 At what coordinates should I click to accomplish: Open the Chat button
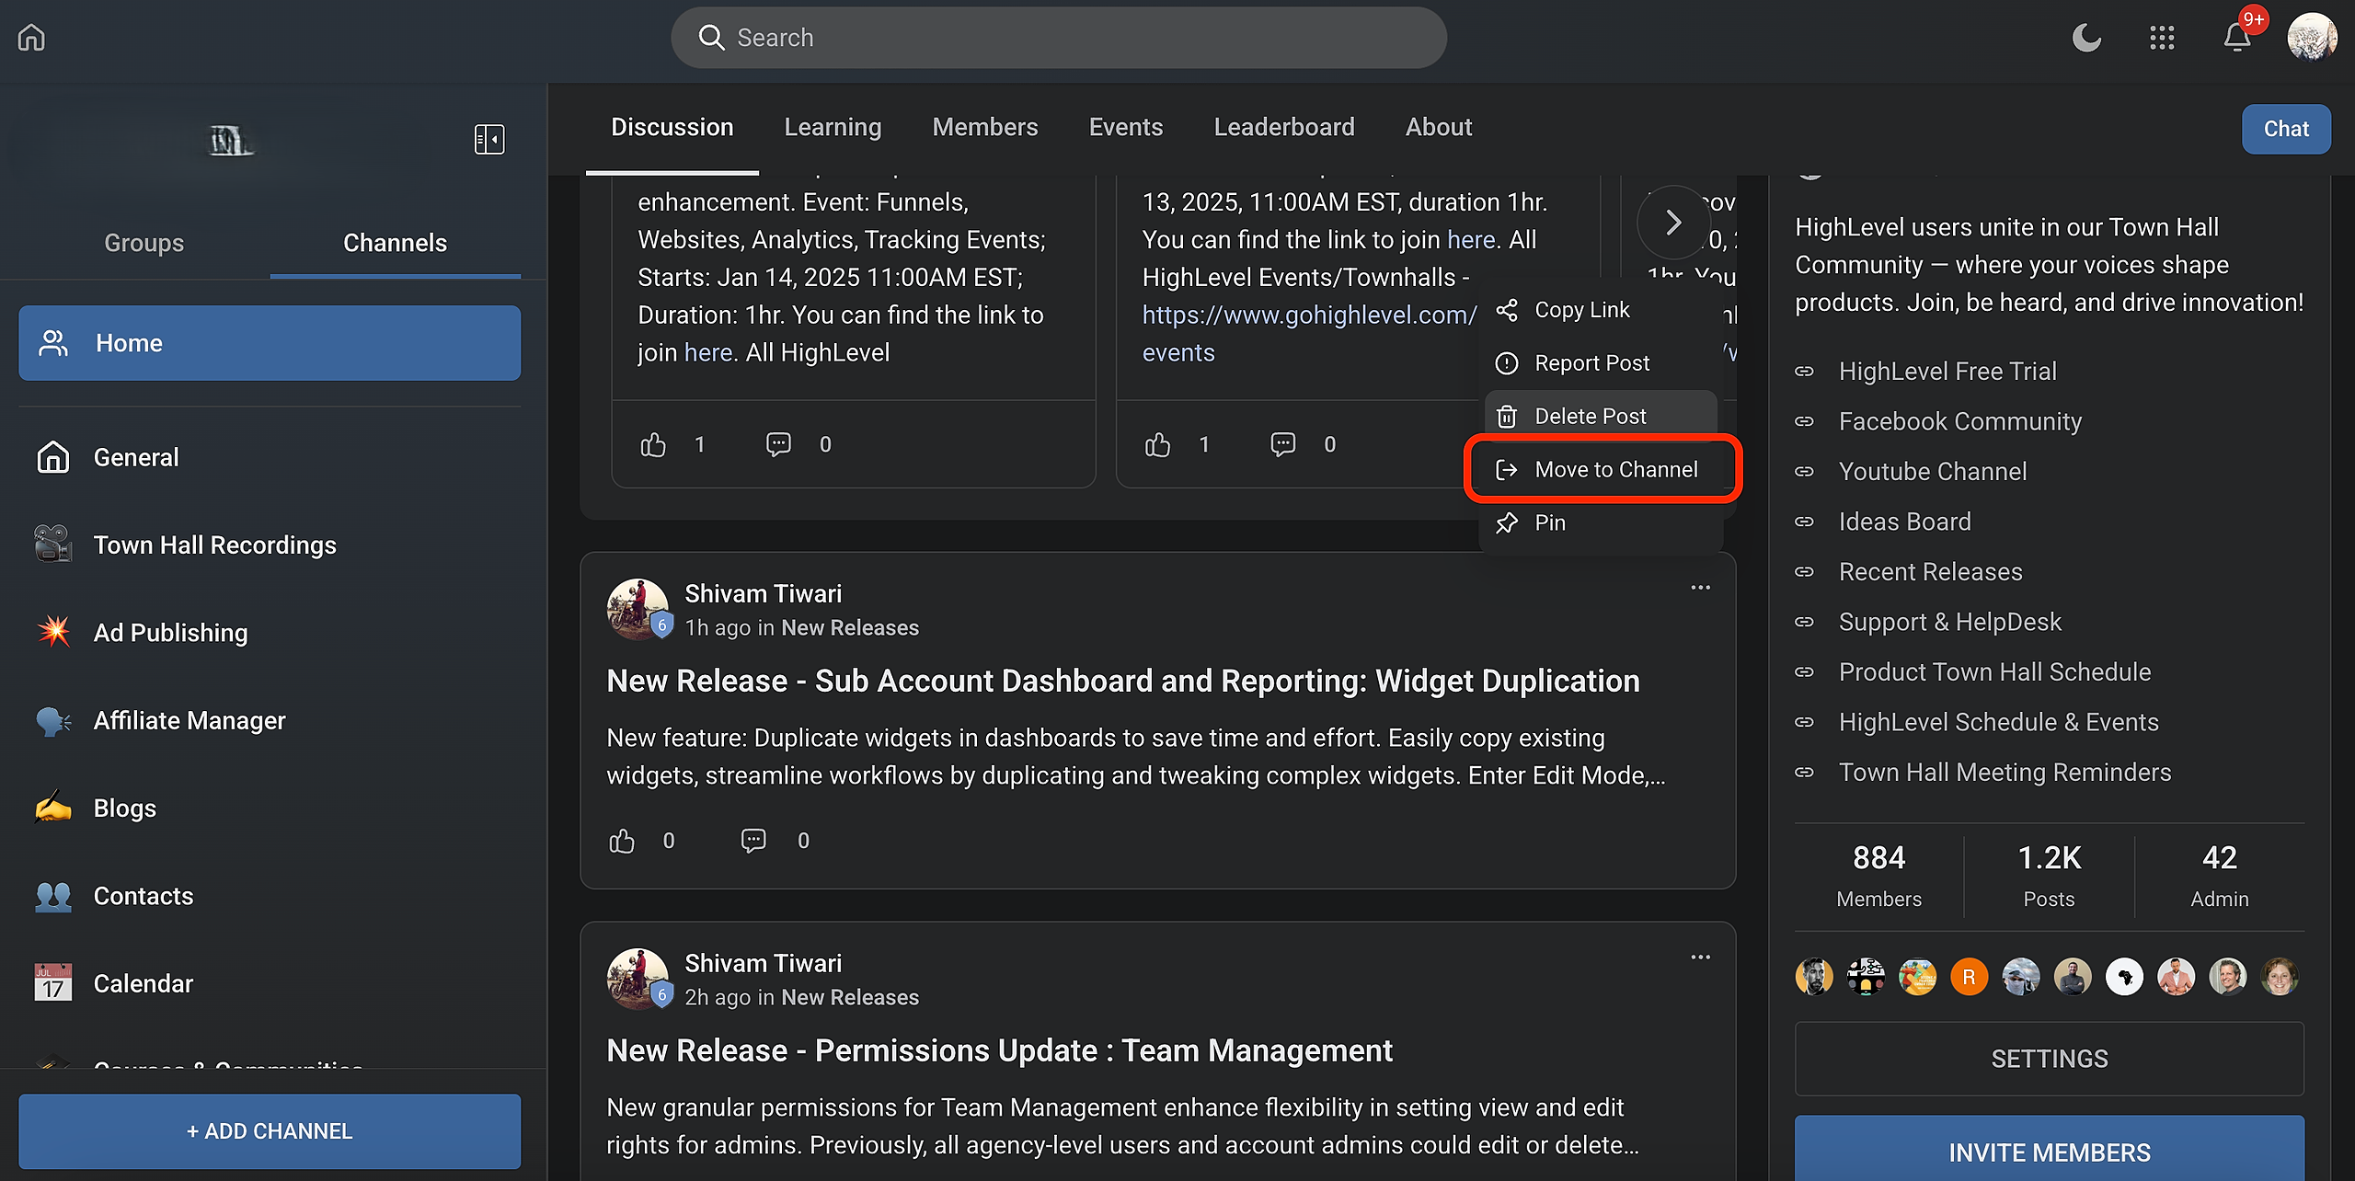coord(2286,129)
